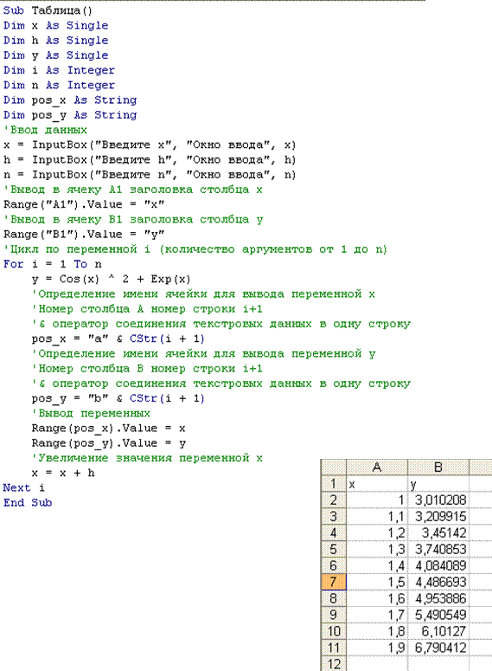Click cell with value 3,010208
The height and width of the screenshot is (671, 492).
click(x=438, y=500)
